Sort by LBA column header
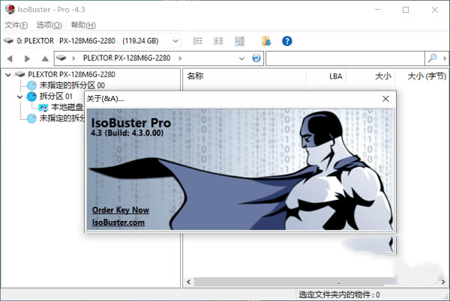The height and width of the screenshot is (301, 450). tap(335, 76)
